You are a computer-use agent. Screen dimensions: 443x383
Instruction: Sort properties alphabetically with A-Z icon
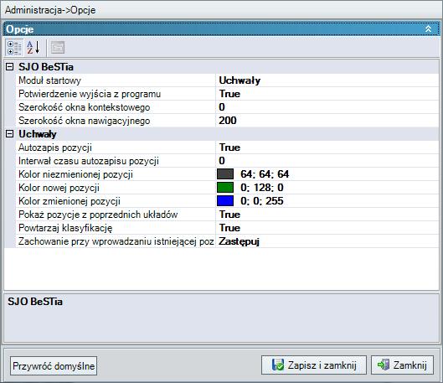point(33,48)
